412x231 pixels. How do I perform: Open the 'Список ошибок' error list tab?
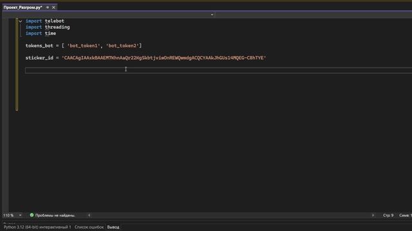click(x=89, y=227)
